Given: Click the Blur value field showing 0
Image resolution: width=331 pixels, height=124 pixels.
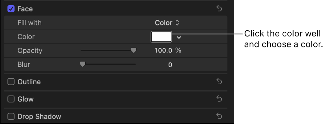Looking at the screenshot, I should (170, 65).
